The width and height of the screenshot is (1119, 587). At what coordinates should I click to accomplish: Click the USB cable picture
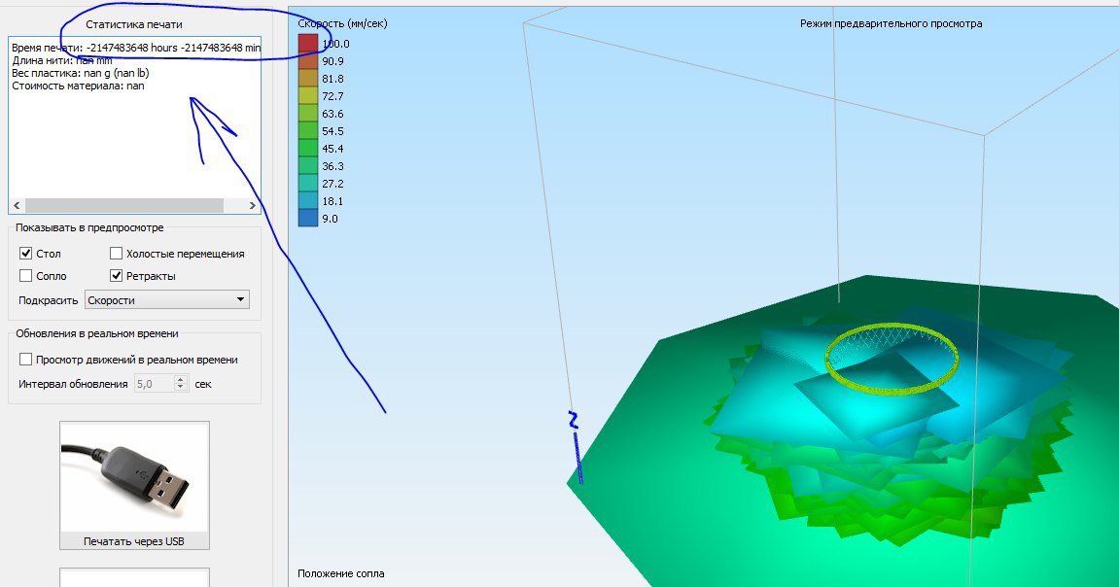tap(134, 476)
